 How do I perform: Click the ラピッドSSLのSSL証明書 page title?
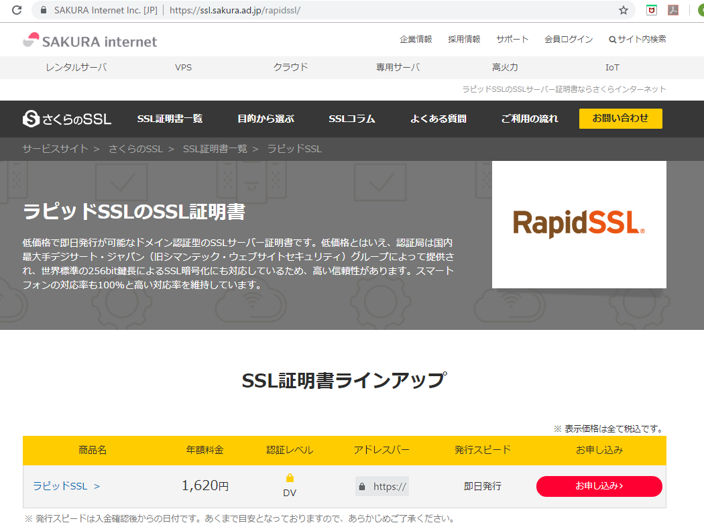point(134,212)
